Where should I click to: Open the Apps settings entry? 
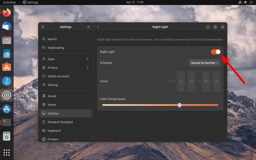coord(66,59)
